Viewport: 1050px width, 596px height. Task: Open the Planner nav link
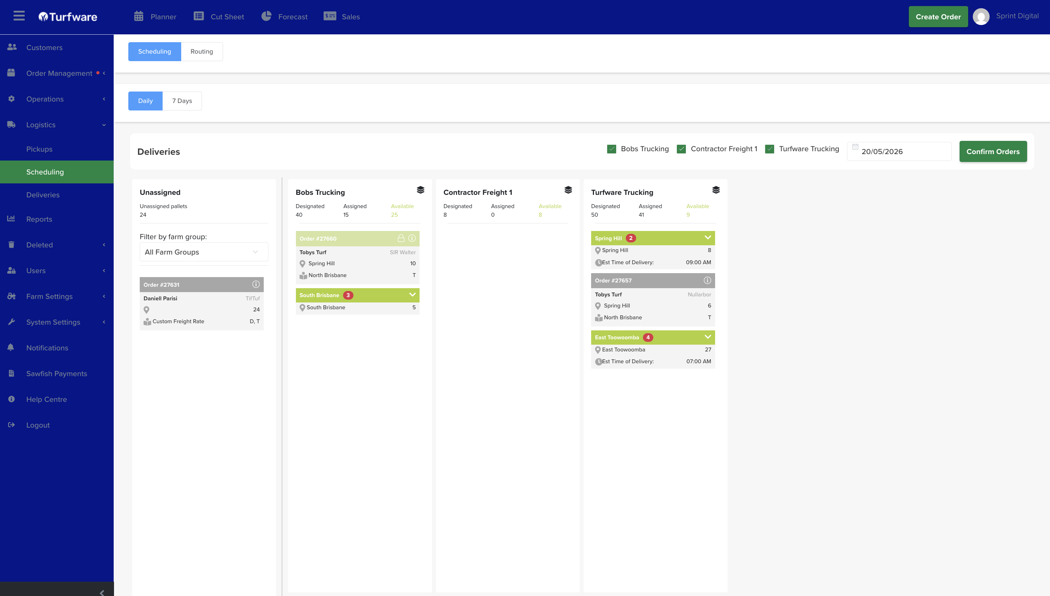pyautogui.click(x=163, y=17)
